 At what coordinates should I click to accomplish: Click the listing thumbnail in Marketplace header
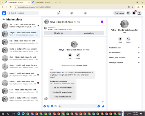pyautogui.click(x=45, y=28)
